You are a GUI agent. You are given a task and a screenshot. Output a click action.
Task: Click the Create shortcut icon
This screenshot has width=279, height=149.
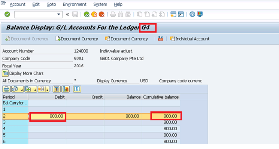(x=181, y=14)
